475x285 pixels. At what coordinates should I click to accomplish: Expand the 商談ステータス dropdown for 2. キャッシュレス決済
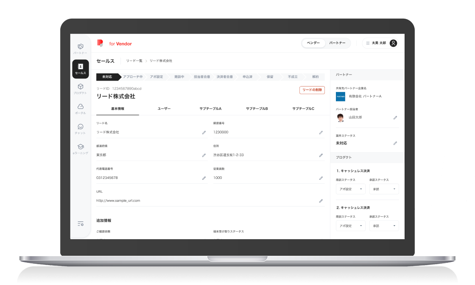point(351,225)
